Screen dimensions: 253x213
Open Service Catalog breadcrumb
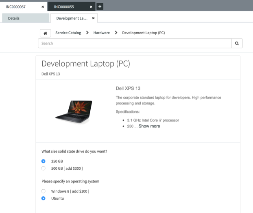coord(68,33)
